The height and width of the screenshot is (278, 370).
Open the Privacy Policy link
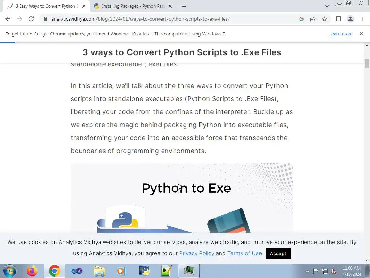pyautogui.click(x=197, y=253)
